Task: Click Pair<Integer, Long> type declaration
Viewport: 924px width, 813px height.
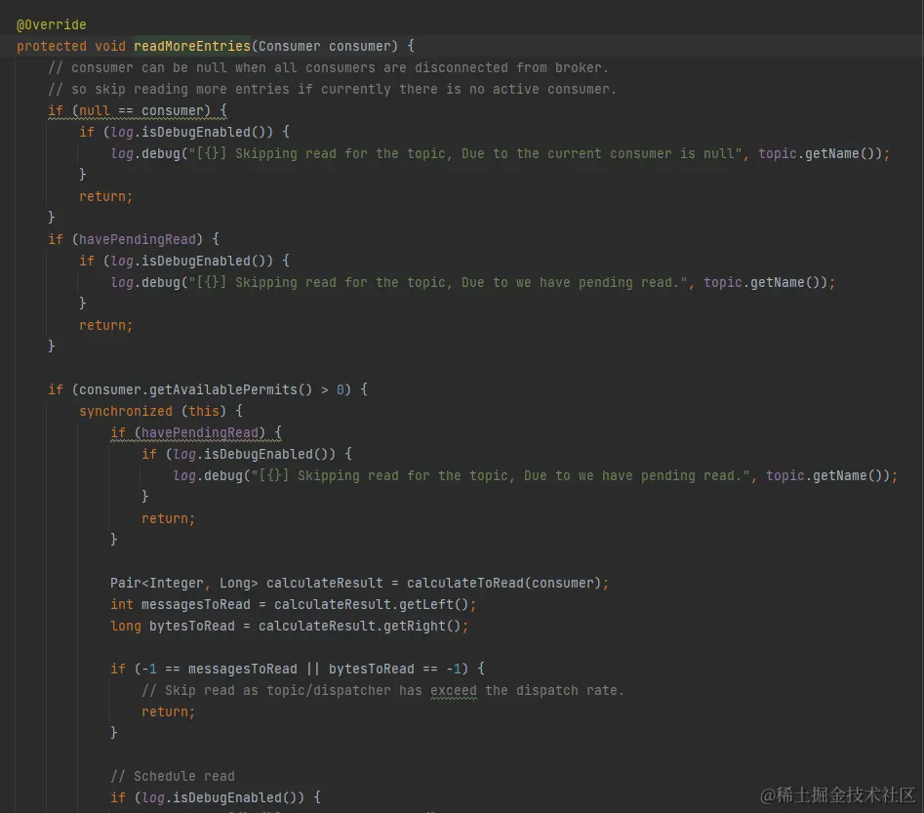Action: click(183, 583)
